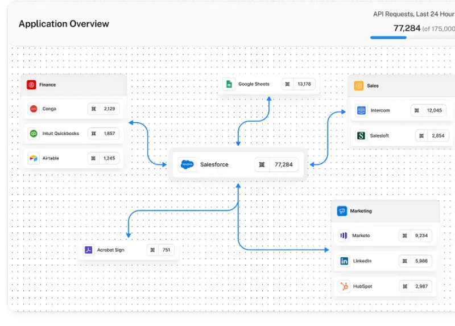Image resolution: width=455 pixels, height=326 pixels.
Task: Click the request icon beside Salesloft 2,854
Action: 421,135
